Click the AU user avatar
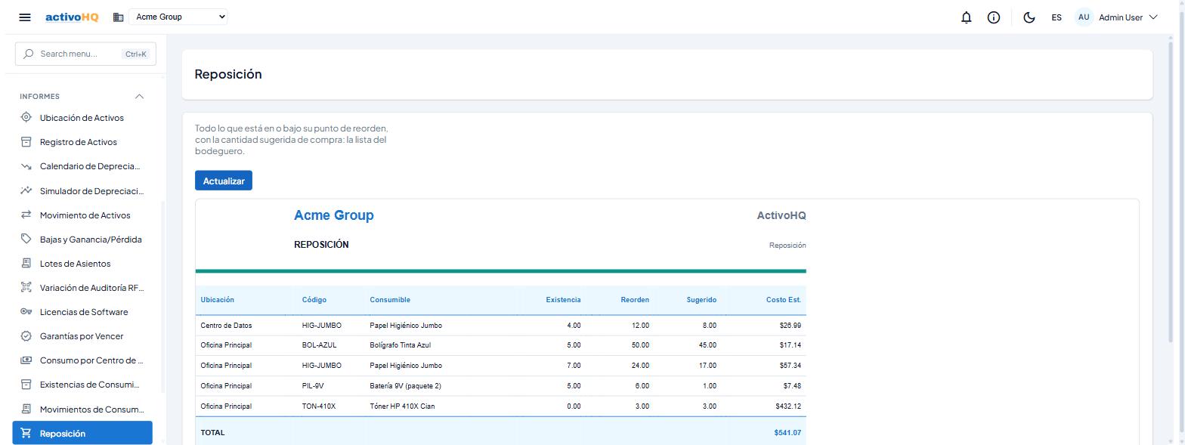Image resolution: width=1185 pixels, height=445 pixels. click(1084, 17)
